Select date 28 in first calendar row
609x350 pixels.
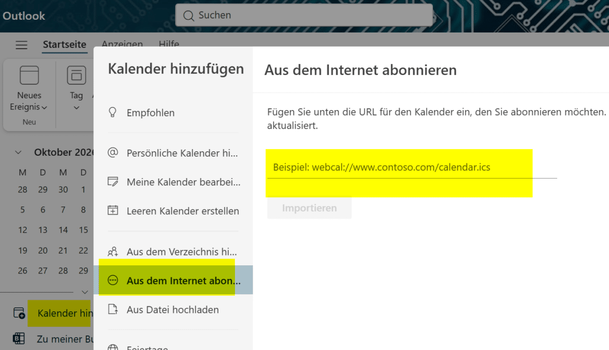click(22, 190)
